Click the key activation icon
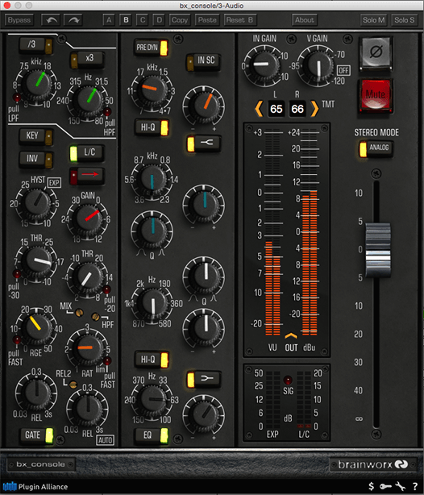Screen dimensions: 424x495 (385, 486)
